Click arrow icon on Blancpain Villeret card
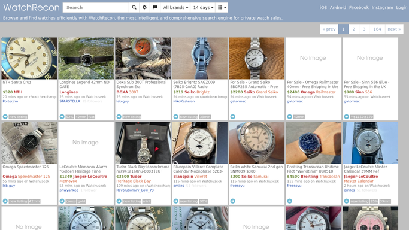Image resolution: width=409 pixels, height=230 pixels. click(176, 201)
